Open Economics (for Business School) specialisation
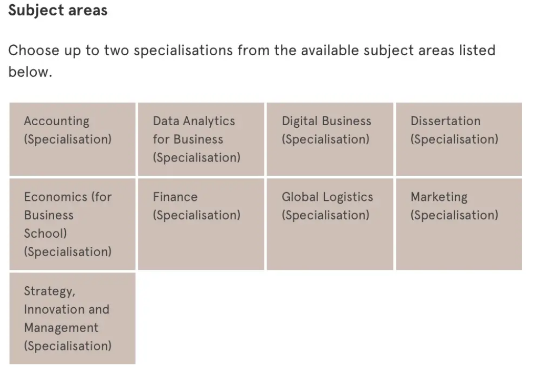The width and height of the screenshot is (534, 370). [x=72, y=224]
